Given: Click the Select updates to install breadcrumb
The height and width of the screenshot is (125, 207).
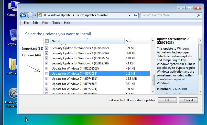Looking at the screenshot, I should (92, 15).
